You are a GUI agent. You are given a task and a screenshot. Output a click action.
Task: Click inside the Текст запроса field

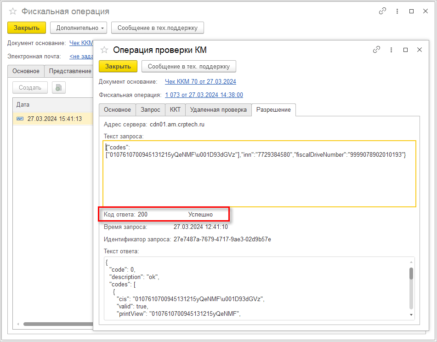260,174
